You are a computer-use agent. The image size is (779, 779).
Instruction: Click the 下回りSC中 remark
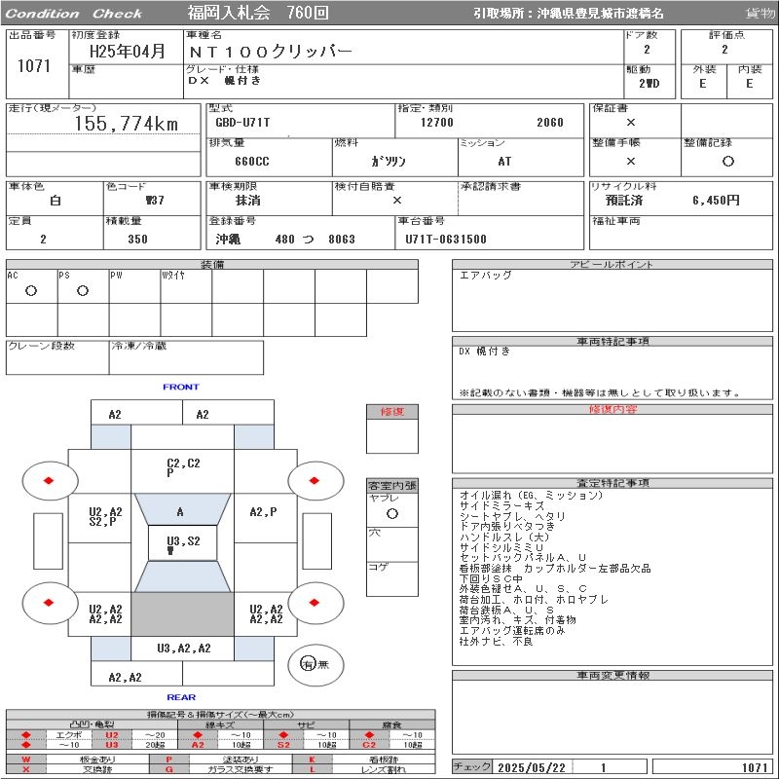[x=491, y=578]
